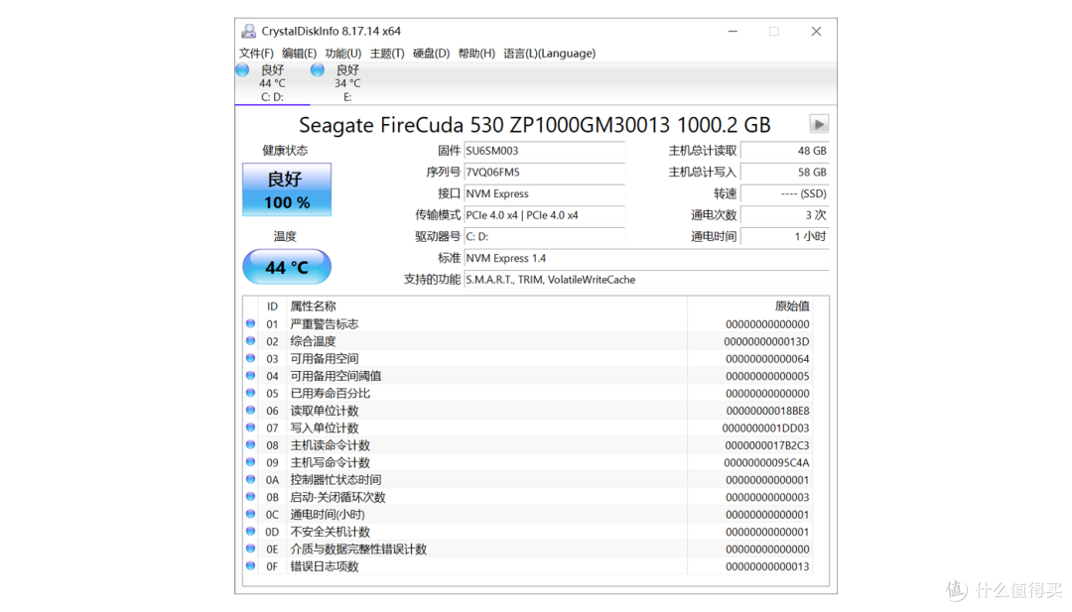Click raw value 00000000095C4A
1072x612 pixels.
click(766, 462)
